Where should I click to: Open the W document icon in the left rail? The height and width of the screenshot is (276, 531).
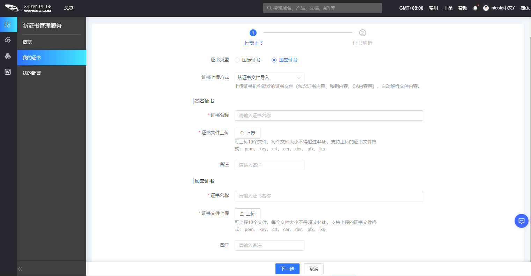tap(8, 72)
